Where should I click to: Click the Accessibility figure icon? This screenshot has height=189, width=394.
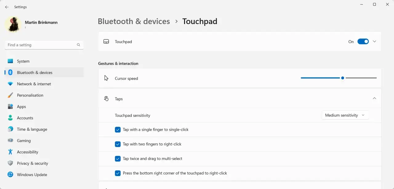point(10,152)
